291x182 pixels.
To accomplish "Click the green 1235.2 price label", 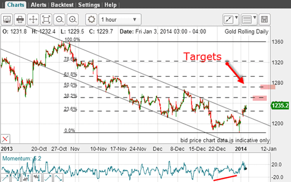I will pos(280,106).
